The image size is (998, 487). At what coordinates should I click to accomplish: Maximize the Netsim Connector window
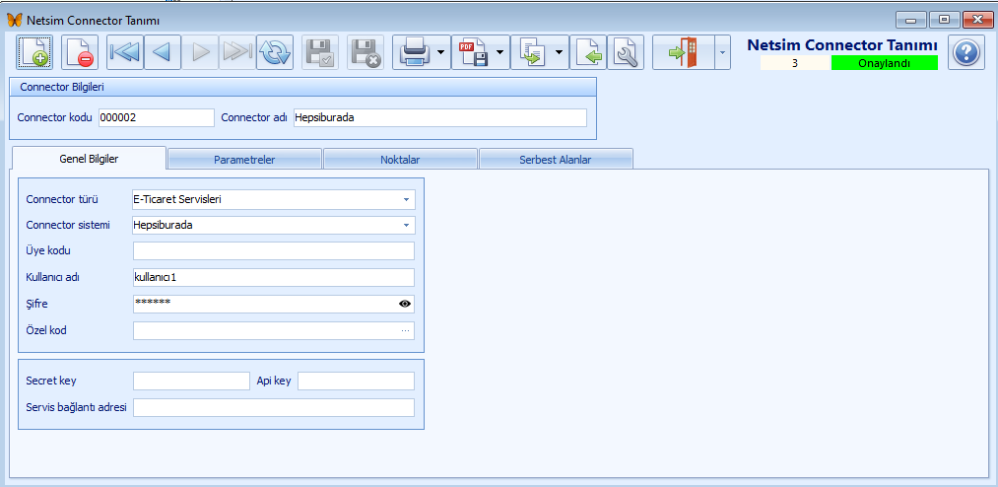tap(945, 20)
